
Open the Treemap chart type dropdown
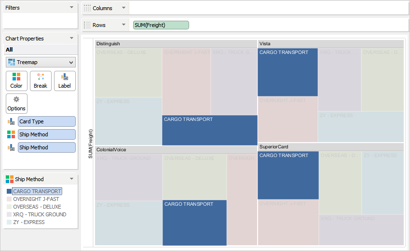pyautogui.click(x=71, y=63)
